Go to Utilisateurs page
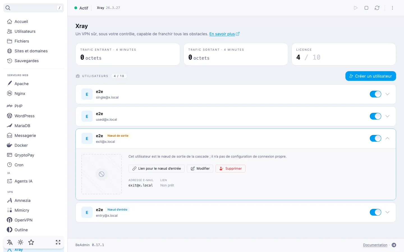 tap(34, 31)
